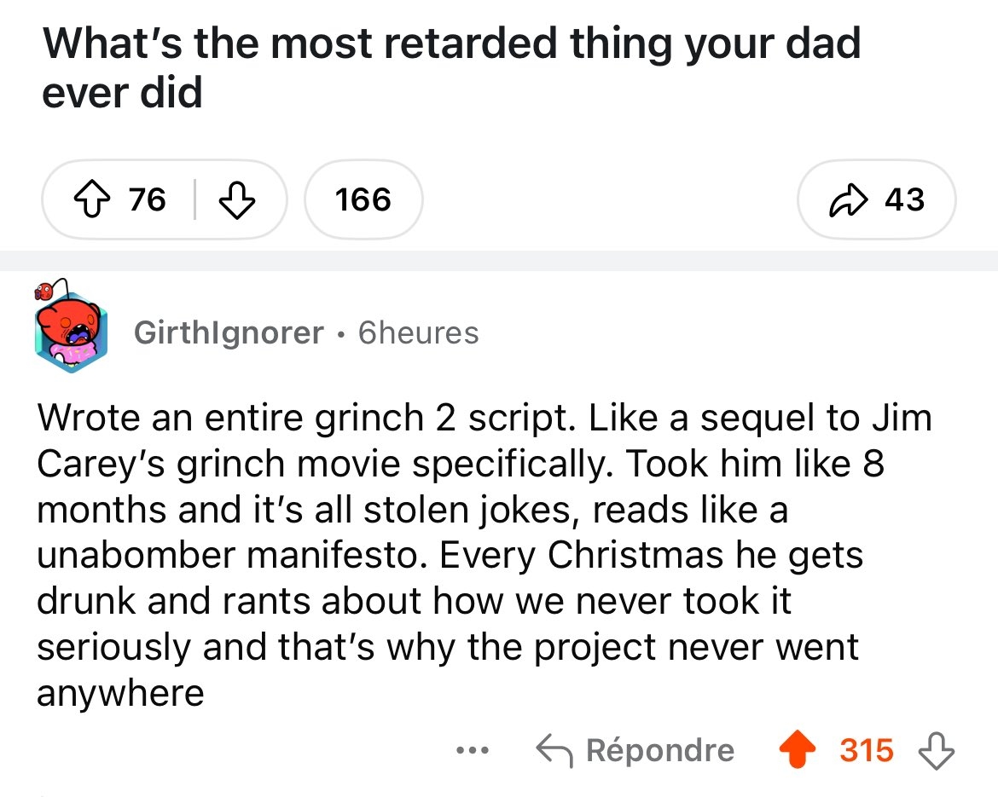
Task: Downvote GirthIgnorer's comment
Action: click(935, 750)
